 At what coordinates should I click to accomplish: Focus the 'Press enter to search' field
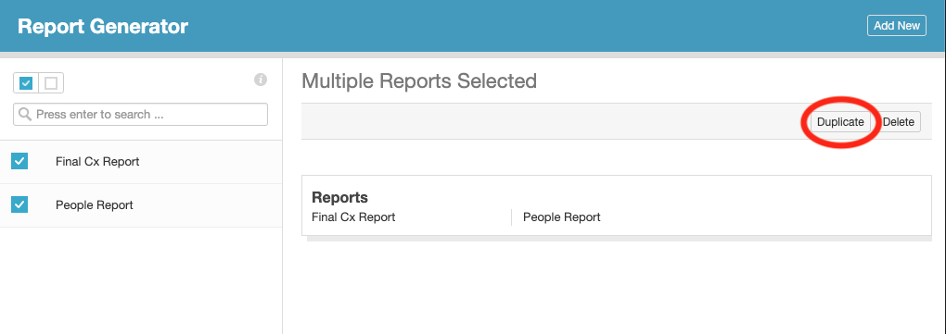[141, 115]
